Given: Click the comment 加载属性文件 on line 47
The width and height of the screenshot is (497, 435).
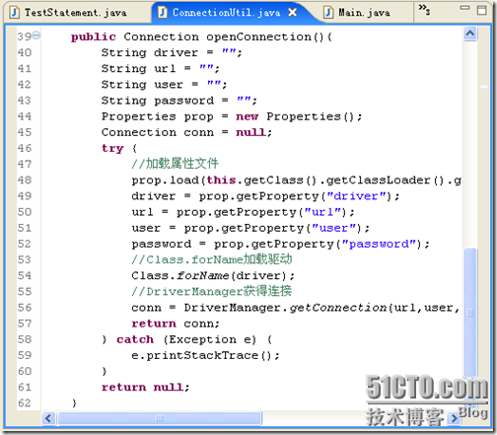Looking at the screenshot, I should (x=175, y=164).
